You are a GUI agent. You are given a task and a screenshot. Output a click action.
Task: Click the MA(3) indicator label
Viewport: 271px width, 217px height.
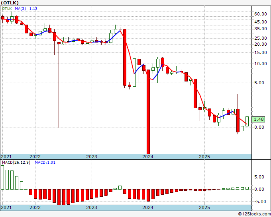(x=20, y=9)
